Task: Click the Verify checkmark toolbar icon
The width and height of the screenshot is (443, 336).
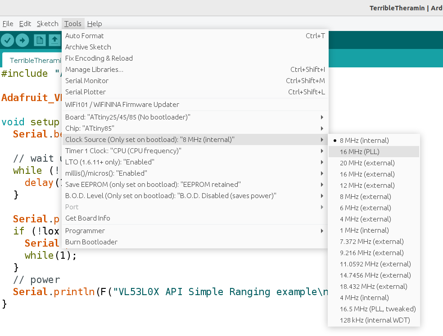Action: coord(8,40)
